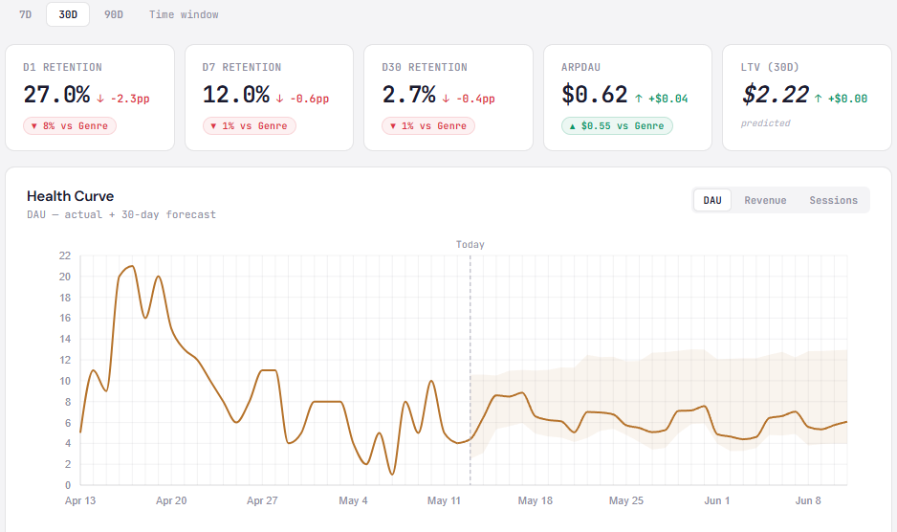This screenshot has height=532, width=897.
Task: Click the Health Curve title
Action: [71, 196]
